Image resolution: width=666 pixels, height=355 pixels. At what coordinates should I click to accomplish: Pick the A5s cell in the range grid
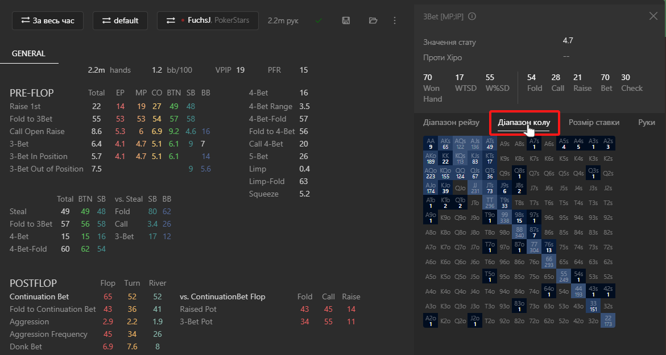coord(564,143)
